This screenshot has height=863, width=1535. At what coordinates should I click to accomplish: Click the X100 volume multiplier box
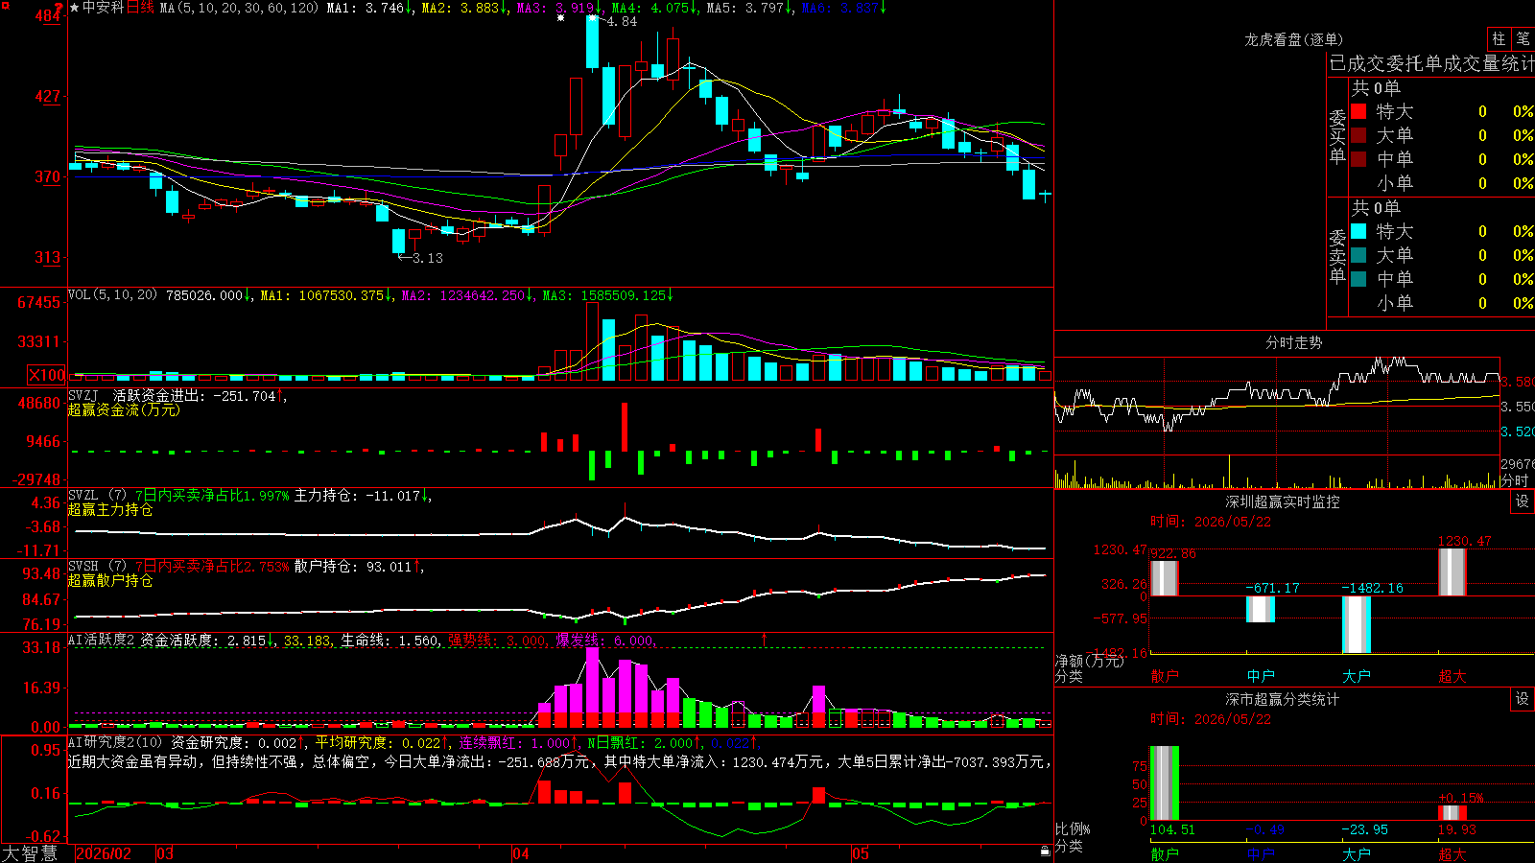(x=46, y=375)
